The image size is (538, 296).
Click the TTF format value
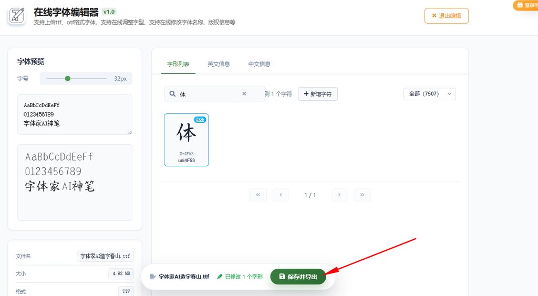126,291
